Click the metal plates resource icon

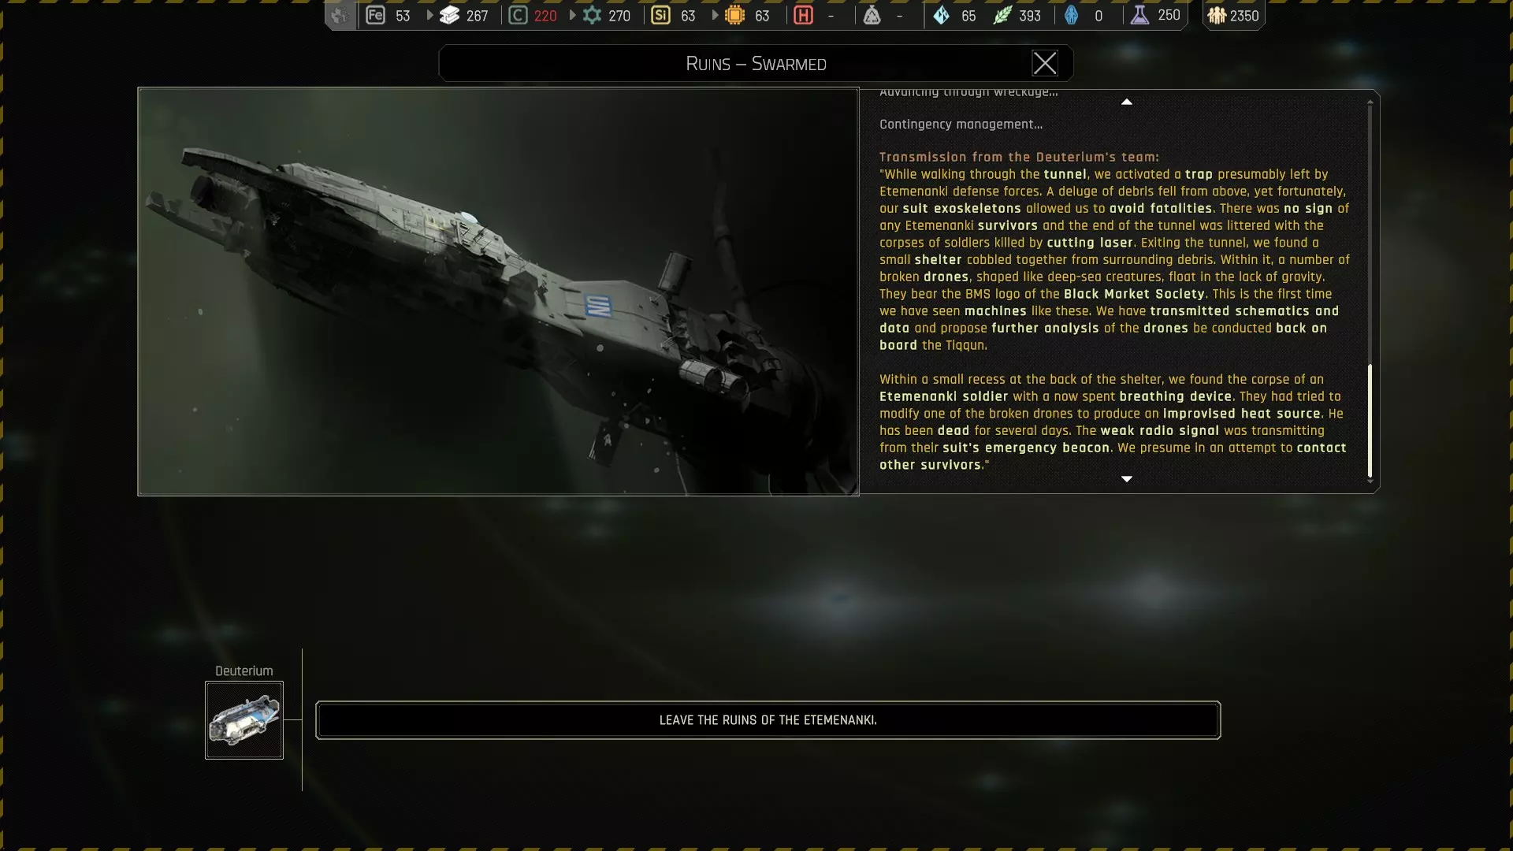pos(449,15)
